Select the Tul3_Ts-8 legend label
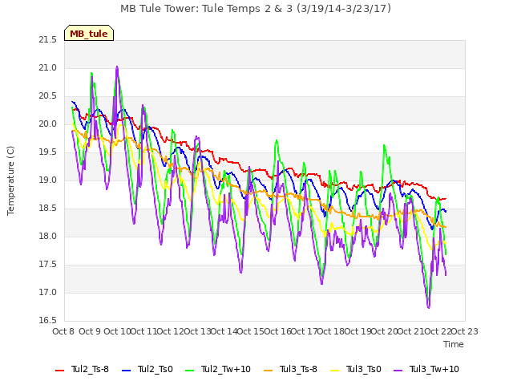Screen dimensions: 513x385 (298, 369)
